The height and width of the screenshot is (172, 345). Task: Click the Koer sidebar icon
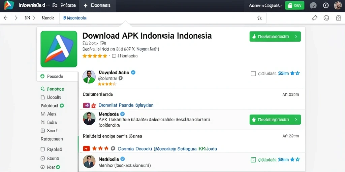pyautogui.click(x=43, y=167)
